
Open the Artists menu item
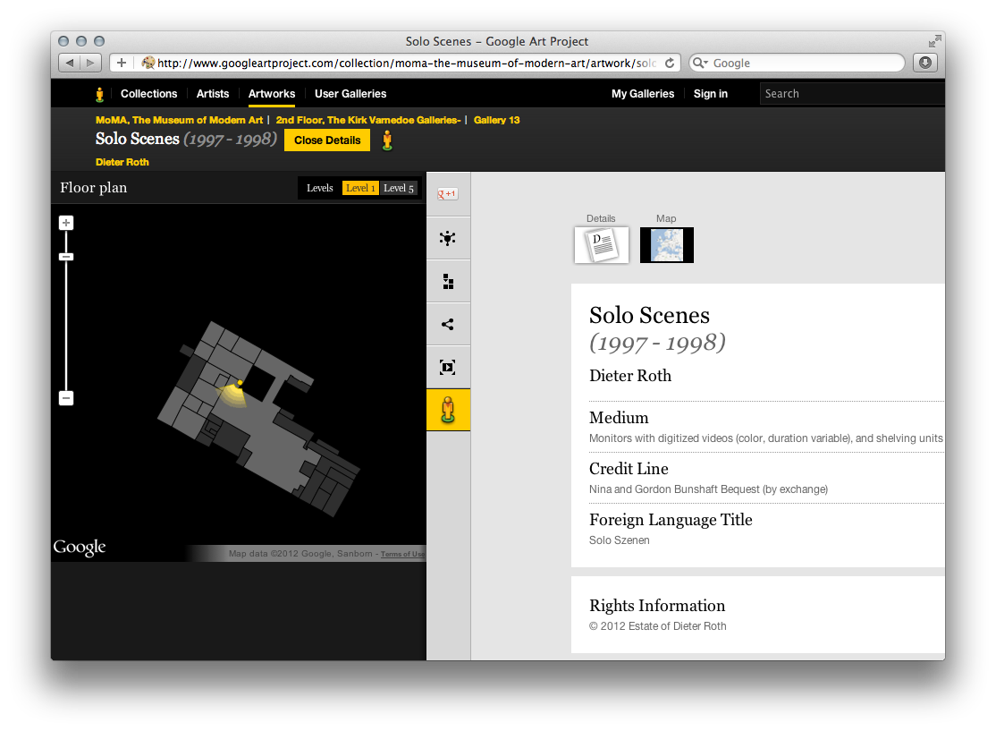pos(213,93)
